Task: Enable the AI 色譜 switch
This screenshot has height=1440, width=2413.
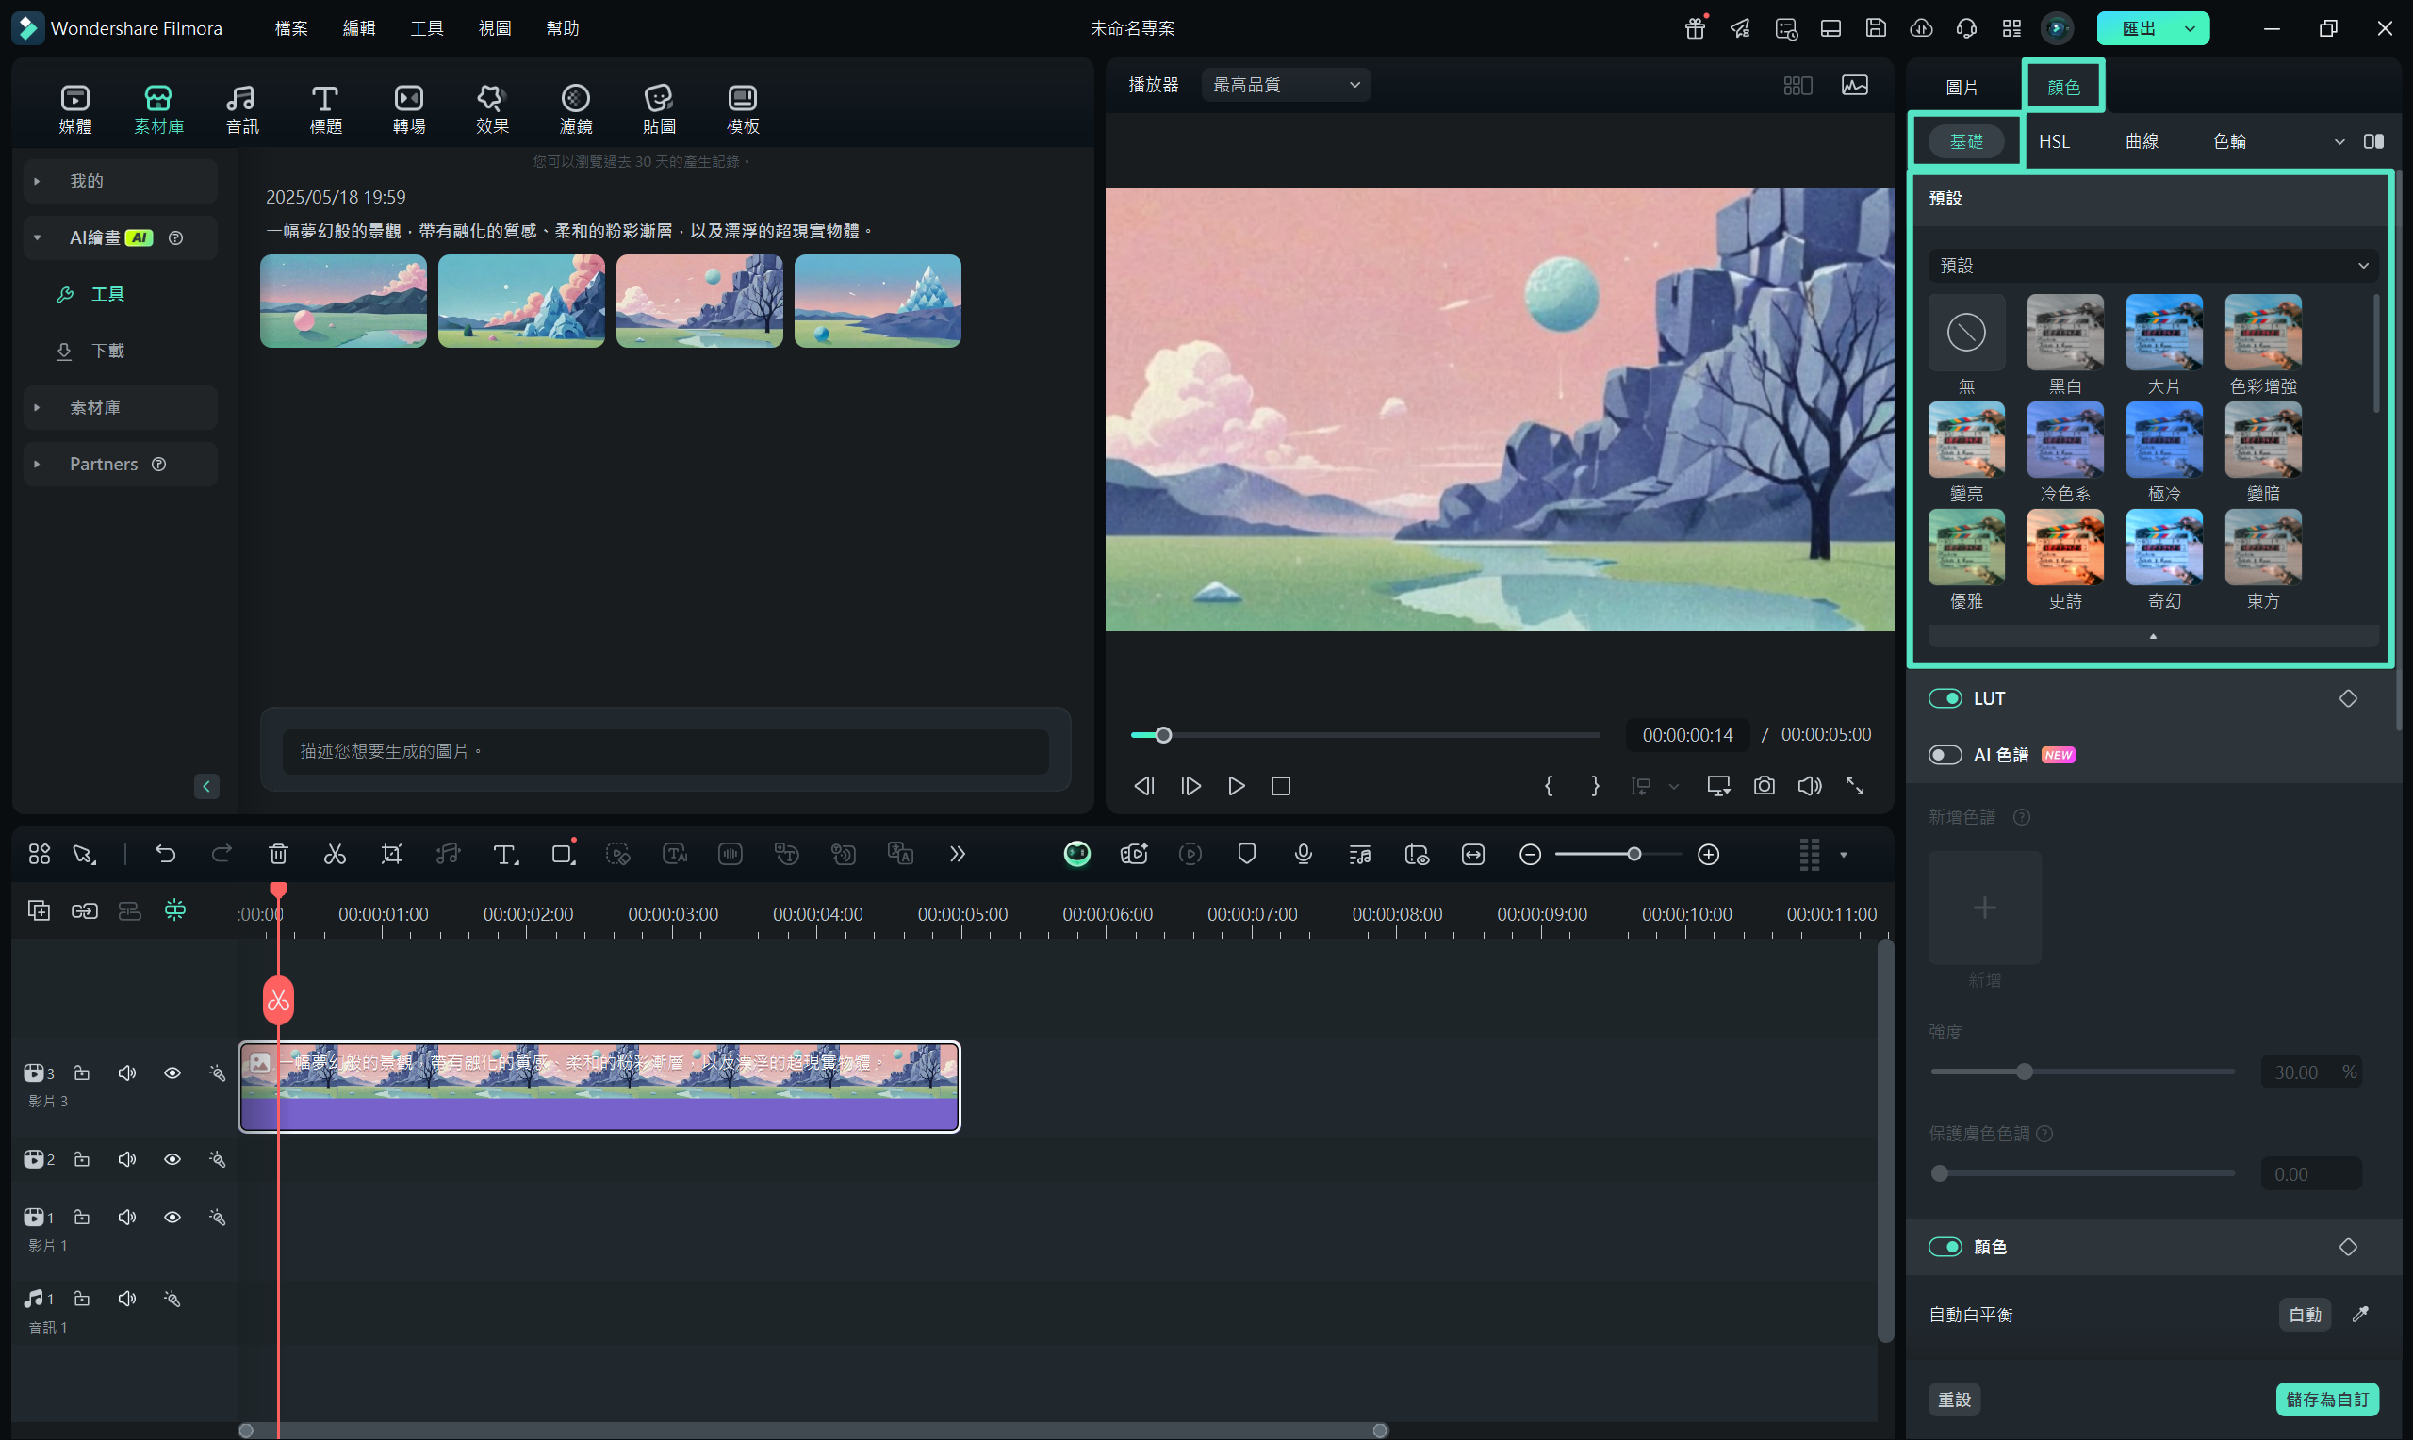Action: point(1945,755)
